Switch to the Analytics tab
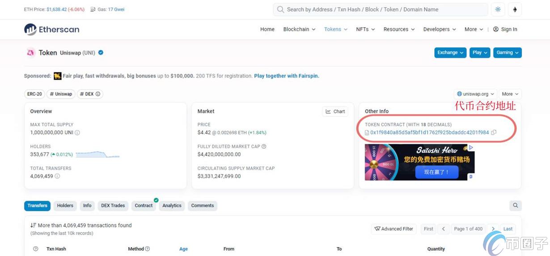 tap(172, 206)
